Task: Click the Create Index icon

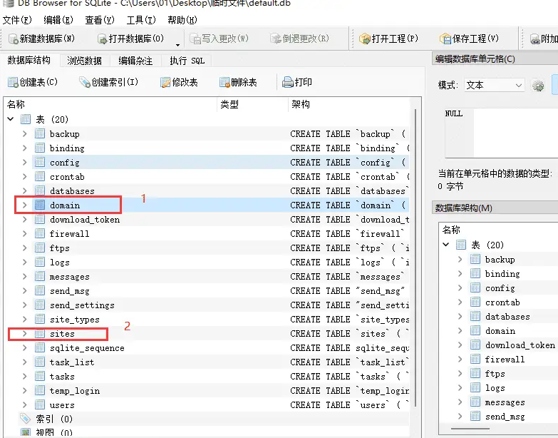Action: coord(84,83)
